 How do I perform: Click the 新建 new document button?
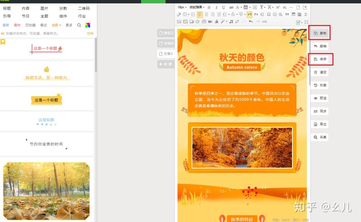click(x=166, y=64)
